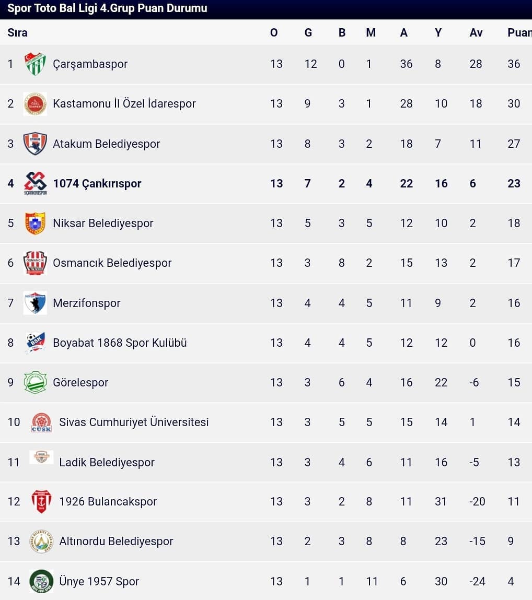Click the Ladik Belediyespor team name
532x600 pixels.
[x=107, y=462]
